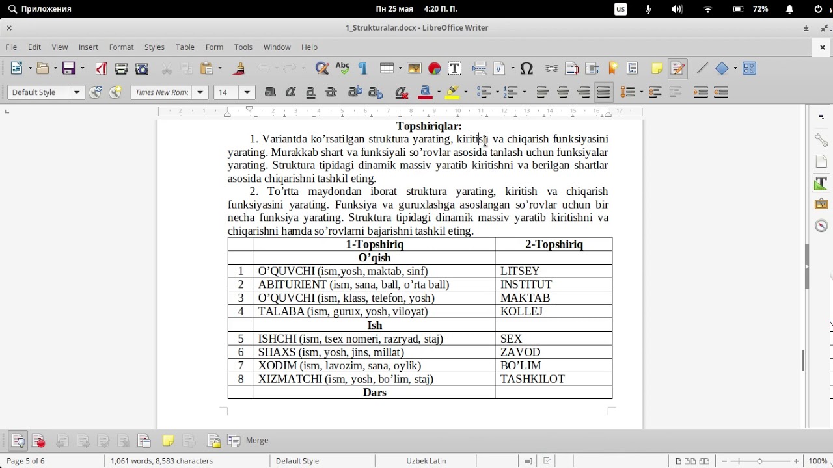Insert special character using Omega icon

(527, 68)
